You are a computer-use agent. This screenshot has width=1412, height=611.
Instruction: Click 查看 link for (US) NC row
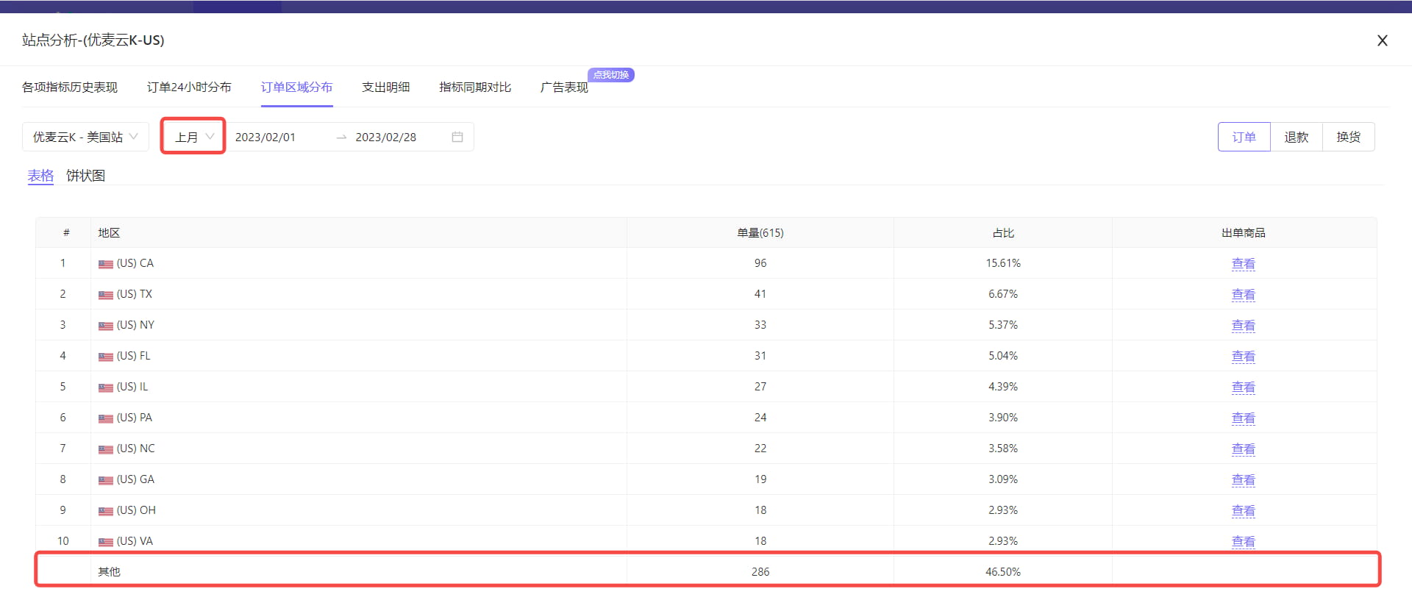tap(1244, 449)
